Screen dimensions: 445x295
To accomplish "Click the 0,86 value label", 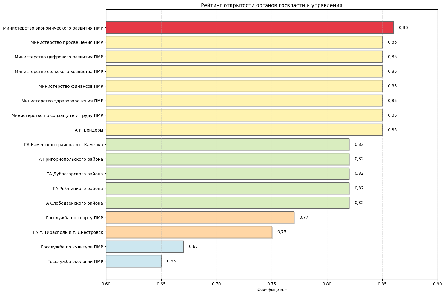I will pos(403,28).
